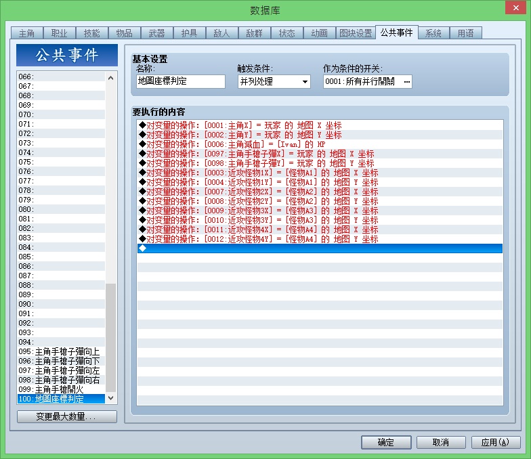The image size is (531, 459).
Task: Select command line [0097:主角手槍子彈X]
Action: click(320, 154)
